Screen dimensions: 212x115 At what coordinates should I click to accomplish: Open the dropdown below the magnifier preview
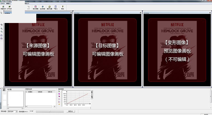[x=15, y=108]
